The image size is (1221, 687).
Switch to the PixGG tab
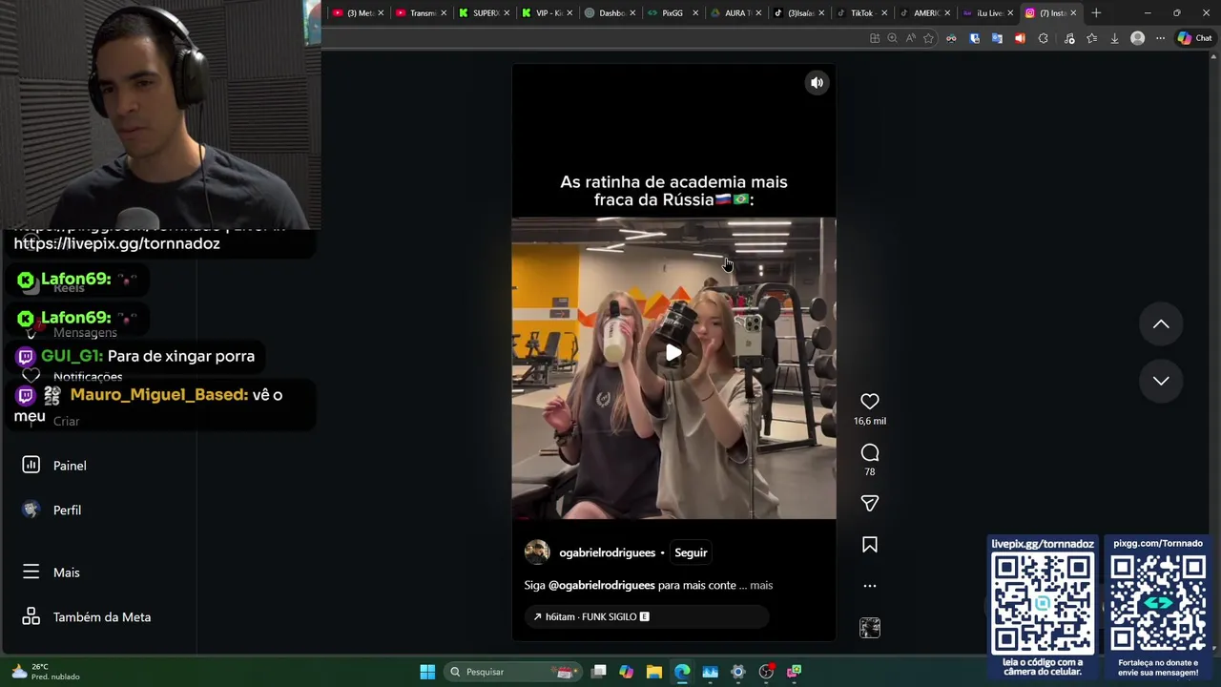click(x=673, y=12)
